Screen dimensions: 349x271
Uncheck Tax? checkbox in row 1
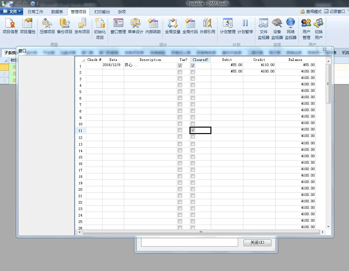180,65
